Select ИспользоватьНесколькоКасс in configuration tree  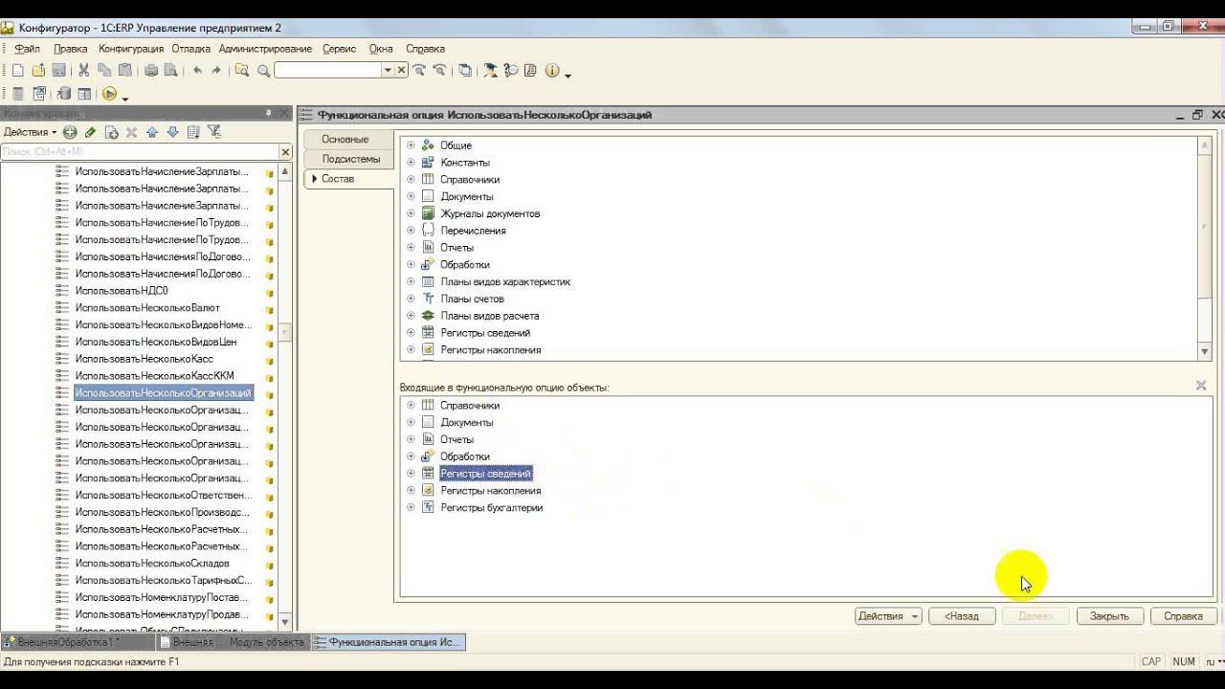point(145,359)
